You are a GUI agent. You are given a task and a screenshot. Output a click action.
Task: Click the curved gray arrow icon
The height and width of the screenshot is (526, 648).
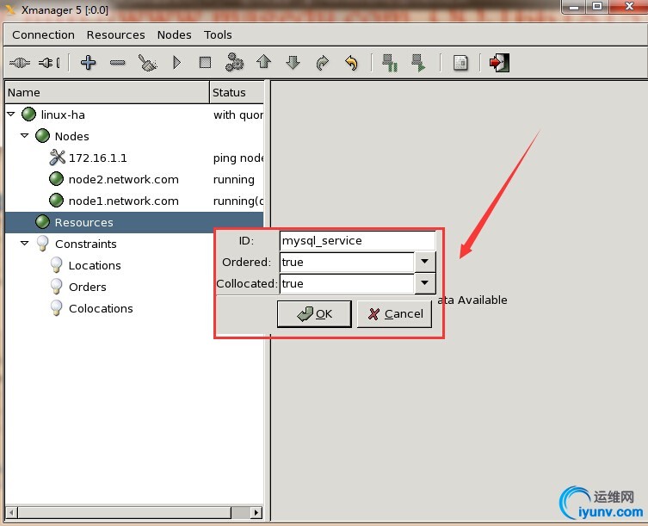point(323,63)
